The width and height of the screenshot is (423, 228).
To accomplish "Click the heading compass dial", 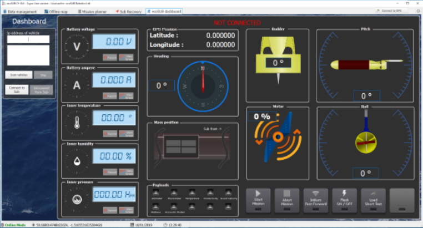I will (x=203, y=85).
